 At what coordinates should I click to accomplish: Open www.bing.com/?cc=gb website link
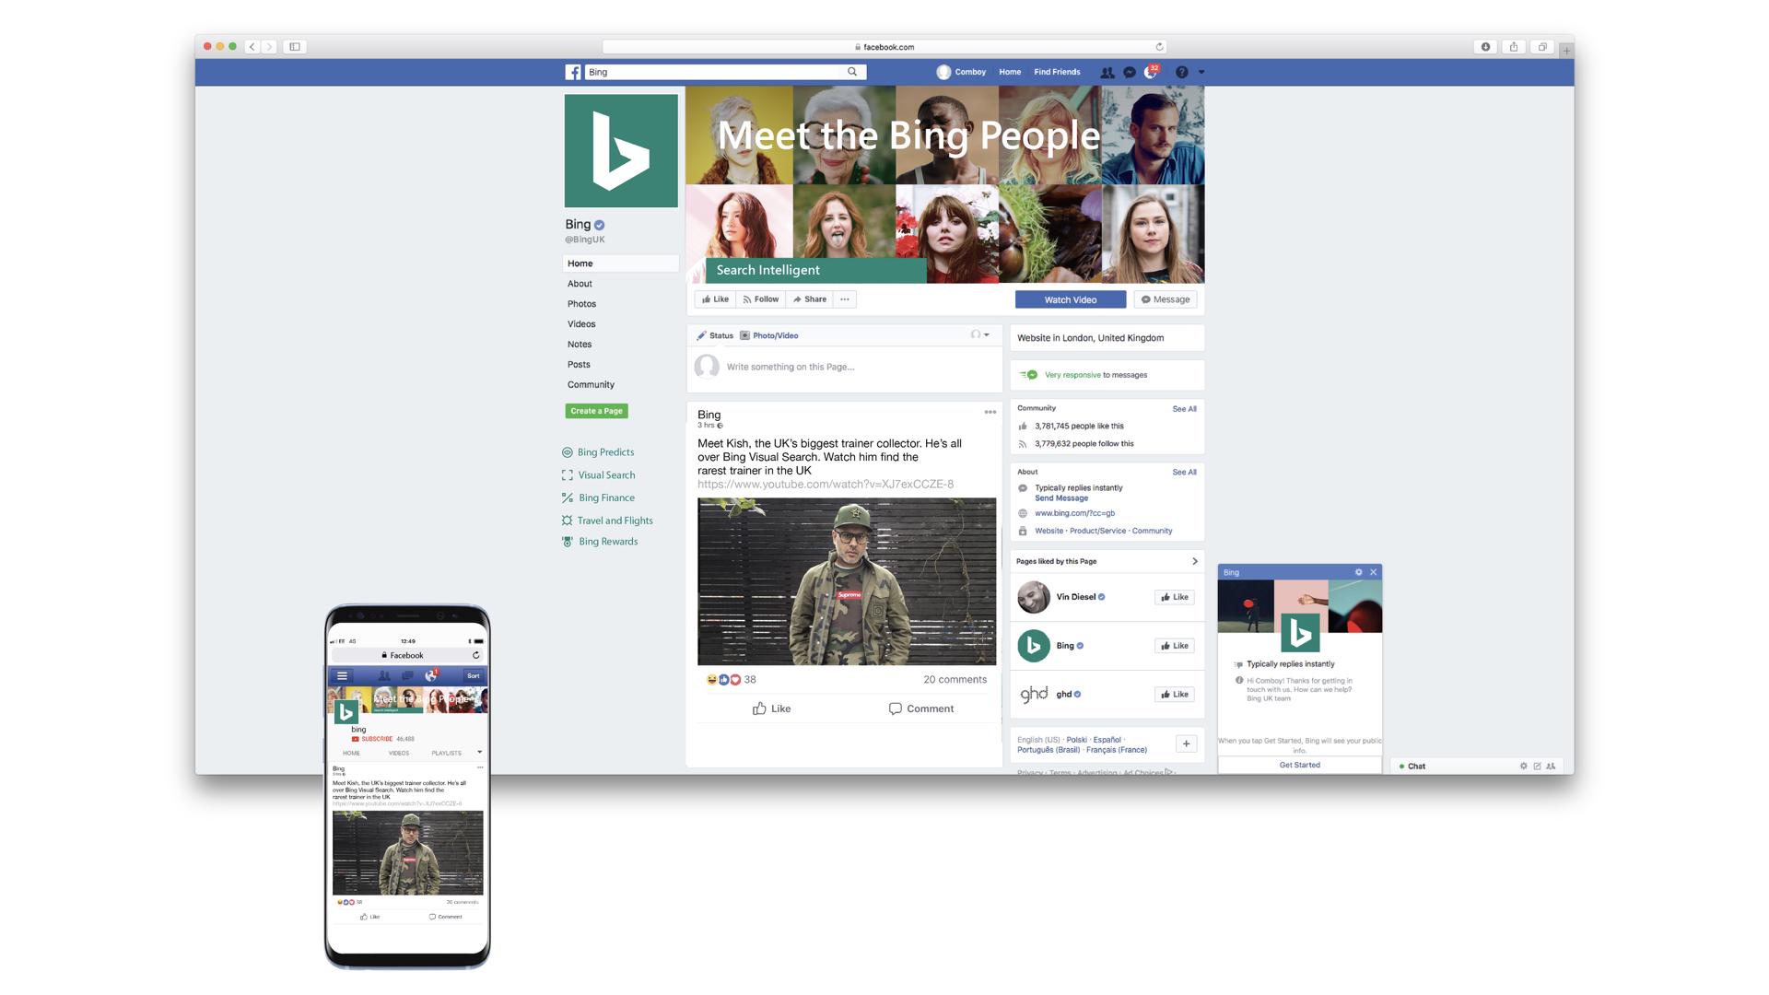point(1074,513)
